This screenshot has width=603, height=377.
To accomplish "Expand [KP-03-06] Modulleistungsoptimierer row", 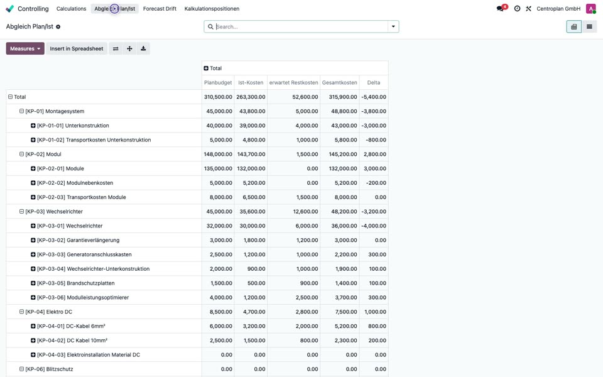I will (104, 297).
